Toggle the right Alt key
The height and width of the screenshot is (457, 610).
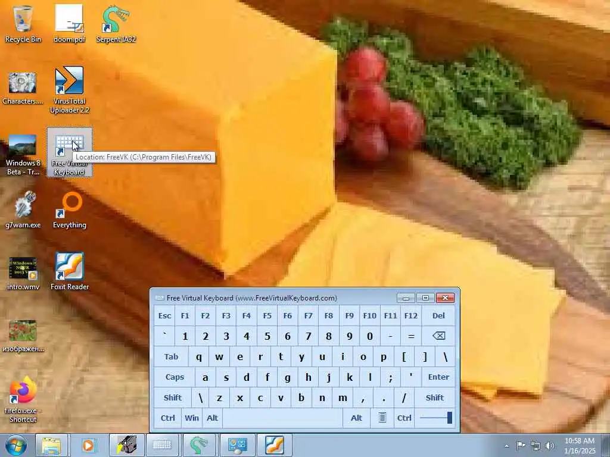[356, 418]
